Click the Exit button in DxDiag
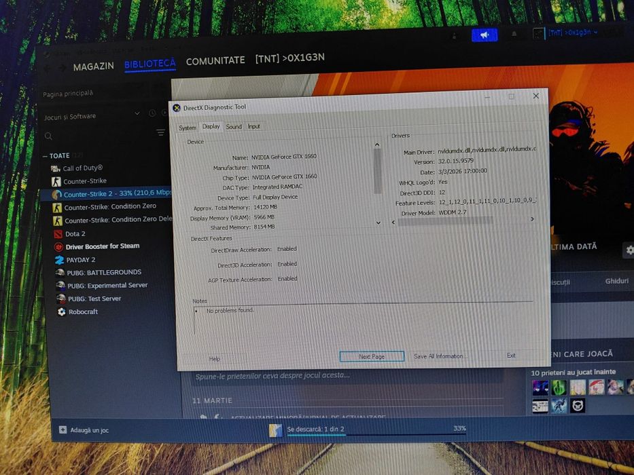Screen dimensions: 634x475 coord(511,356)
